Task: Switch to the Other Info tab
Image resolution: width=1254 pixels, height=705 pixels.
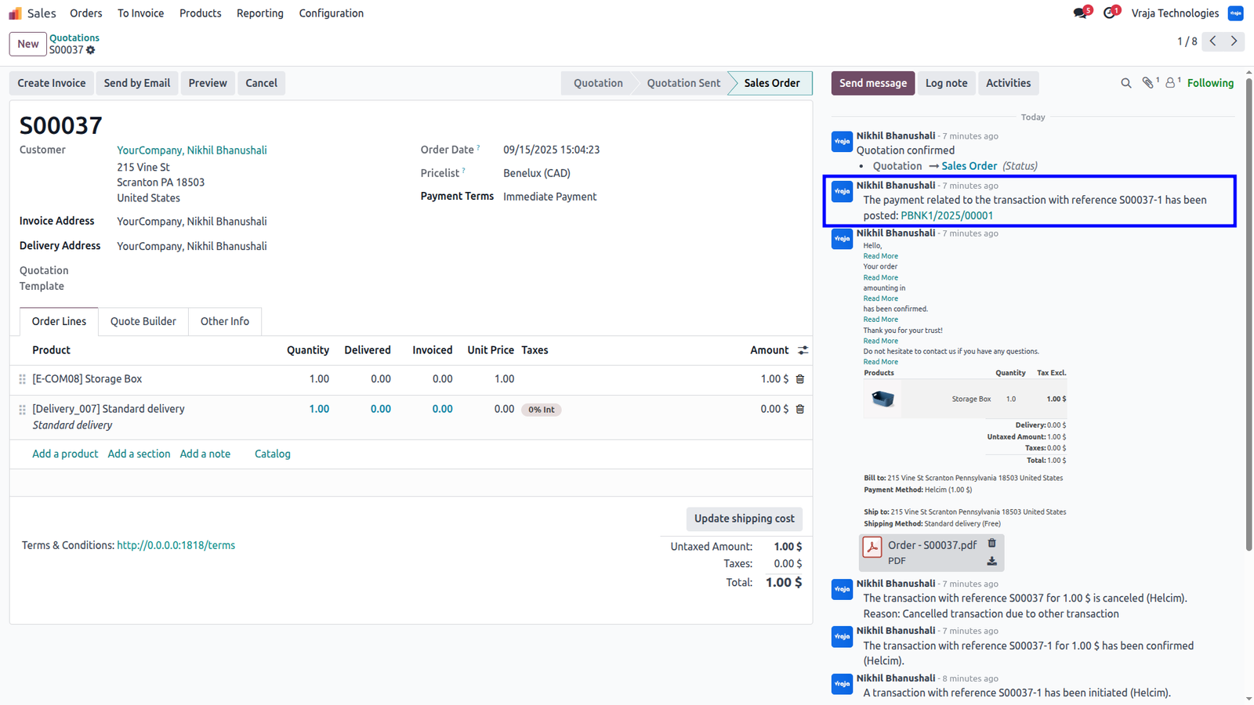Action: (225, 321)
